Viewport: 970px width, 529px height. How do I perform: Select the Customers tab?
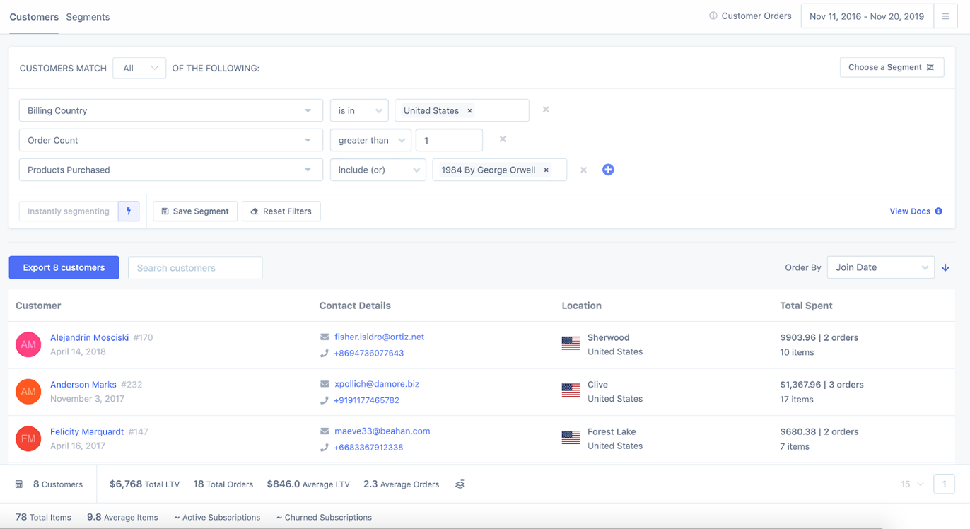[x=33, y=16]
